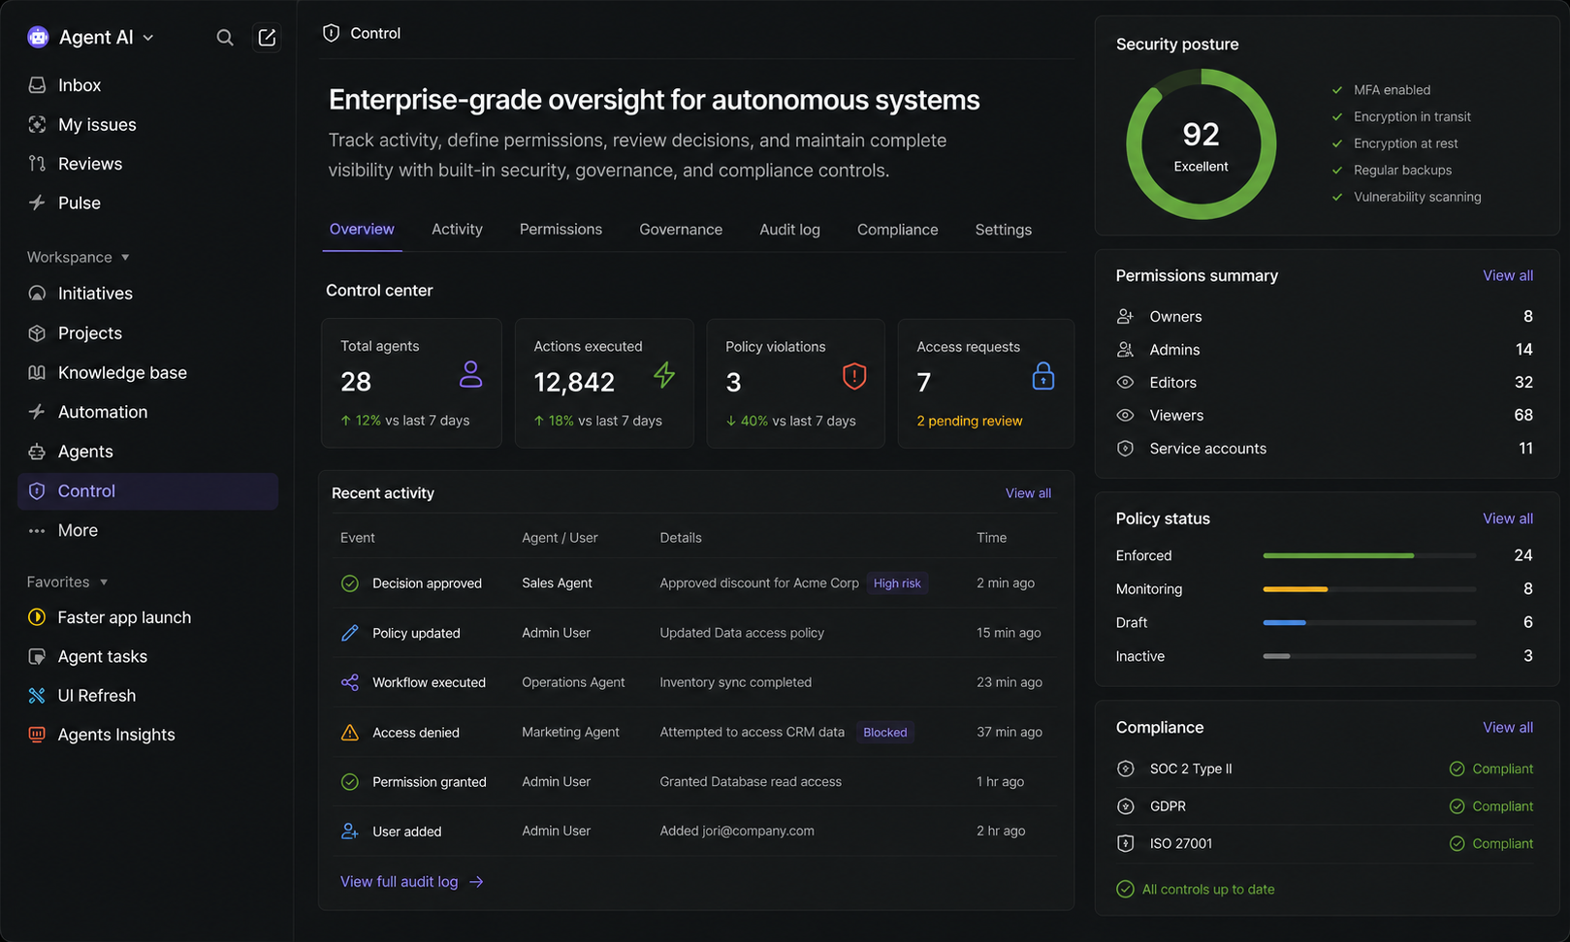Image resolution: width=1570 pixels, height=942 pixels.
Task: Click View all in Recent activity
Action: [x=1028, y=493]
